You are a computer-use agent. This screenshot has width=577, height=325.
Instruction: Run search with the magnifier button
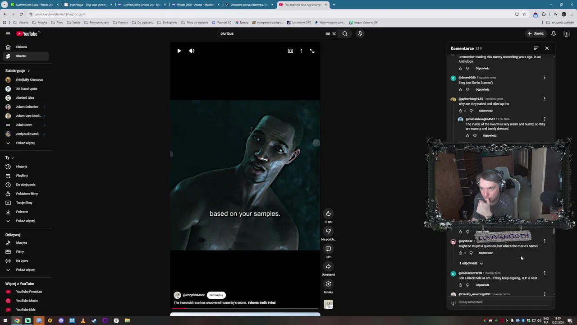[x=345, y=33]
